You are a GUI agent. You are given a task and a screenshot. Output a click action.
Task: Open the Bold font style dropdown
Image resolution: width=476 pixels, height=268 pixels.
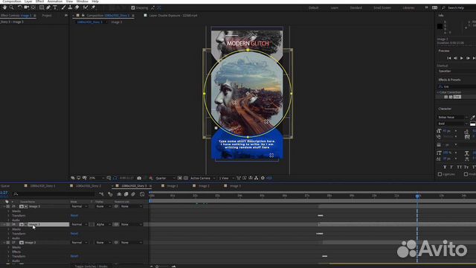[x=453, y=124]
